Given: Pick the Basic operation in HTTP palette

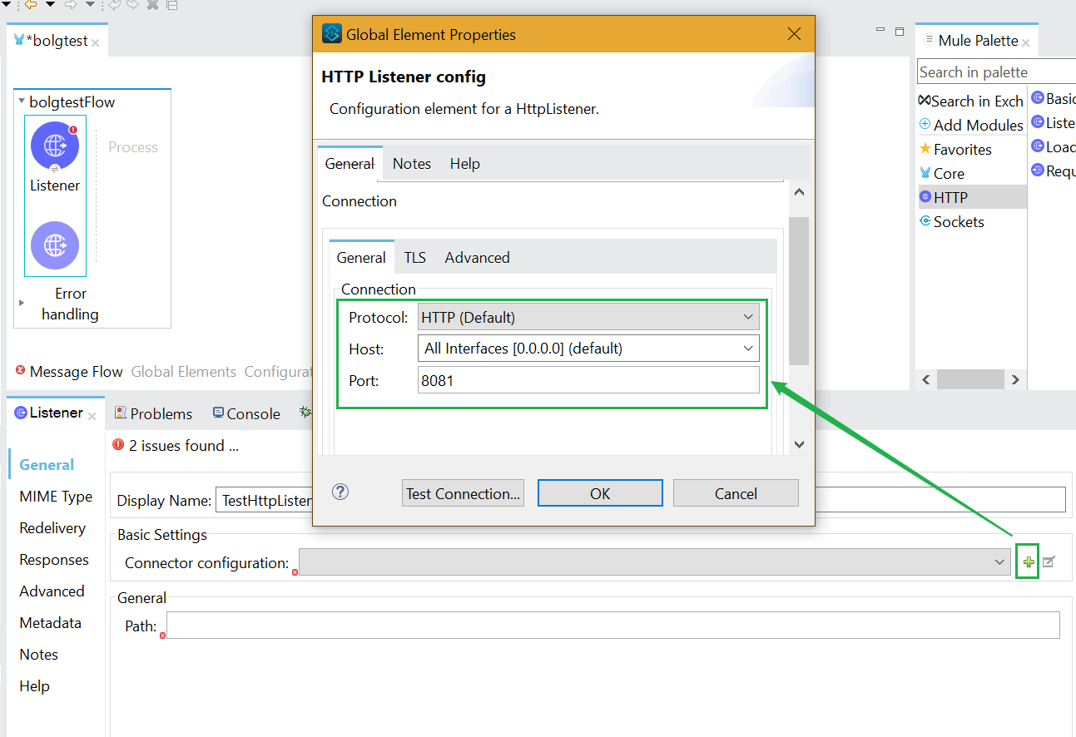Looking at the screenshot, I should 1054,98.
